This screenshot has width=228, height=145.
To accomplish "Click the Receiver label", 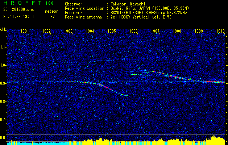I will 74,13.
